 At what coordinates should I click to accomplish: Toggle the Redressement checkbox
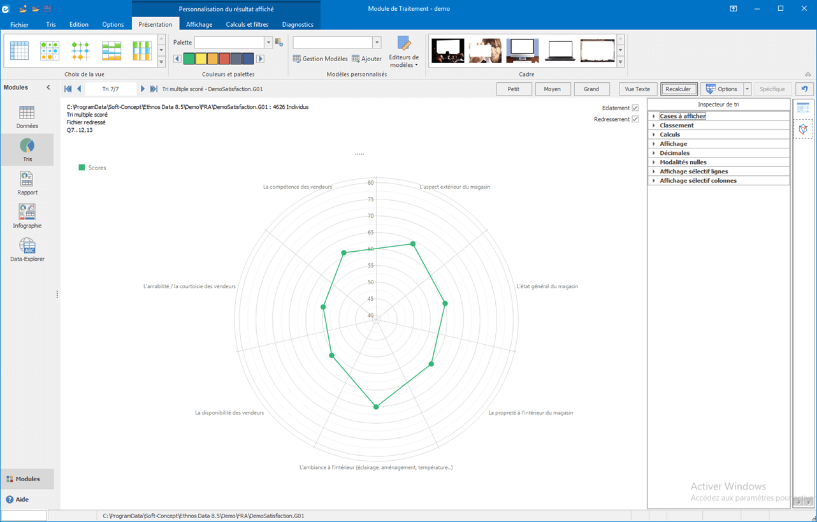click(x=635, y=119)
